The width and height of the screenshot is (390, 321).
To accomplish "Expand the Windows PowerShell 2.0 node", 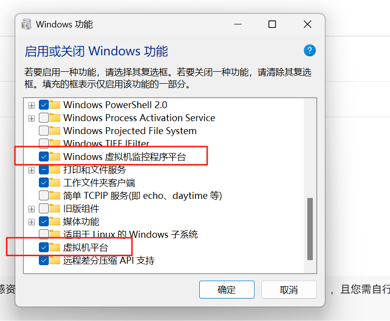I will [x=31, y=105].
